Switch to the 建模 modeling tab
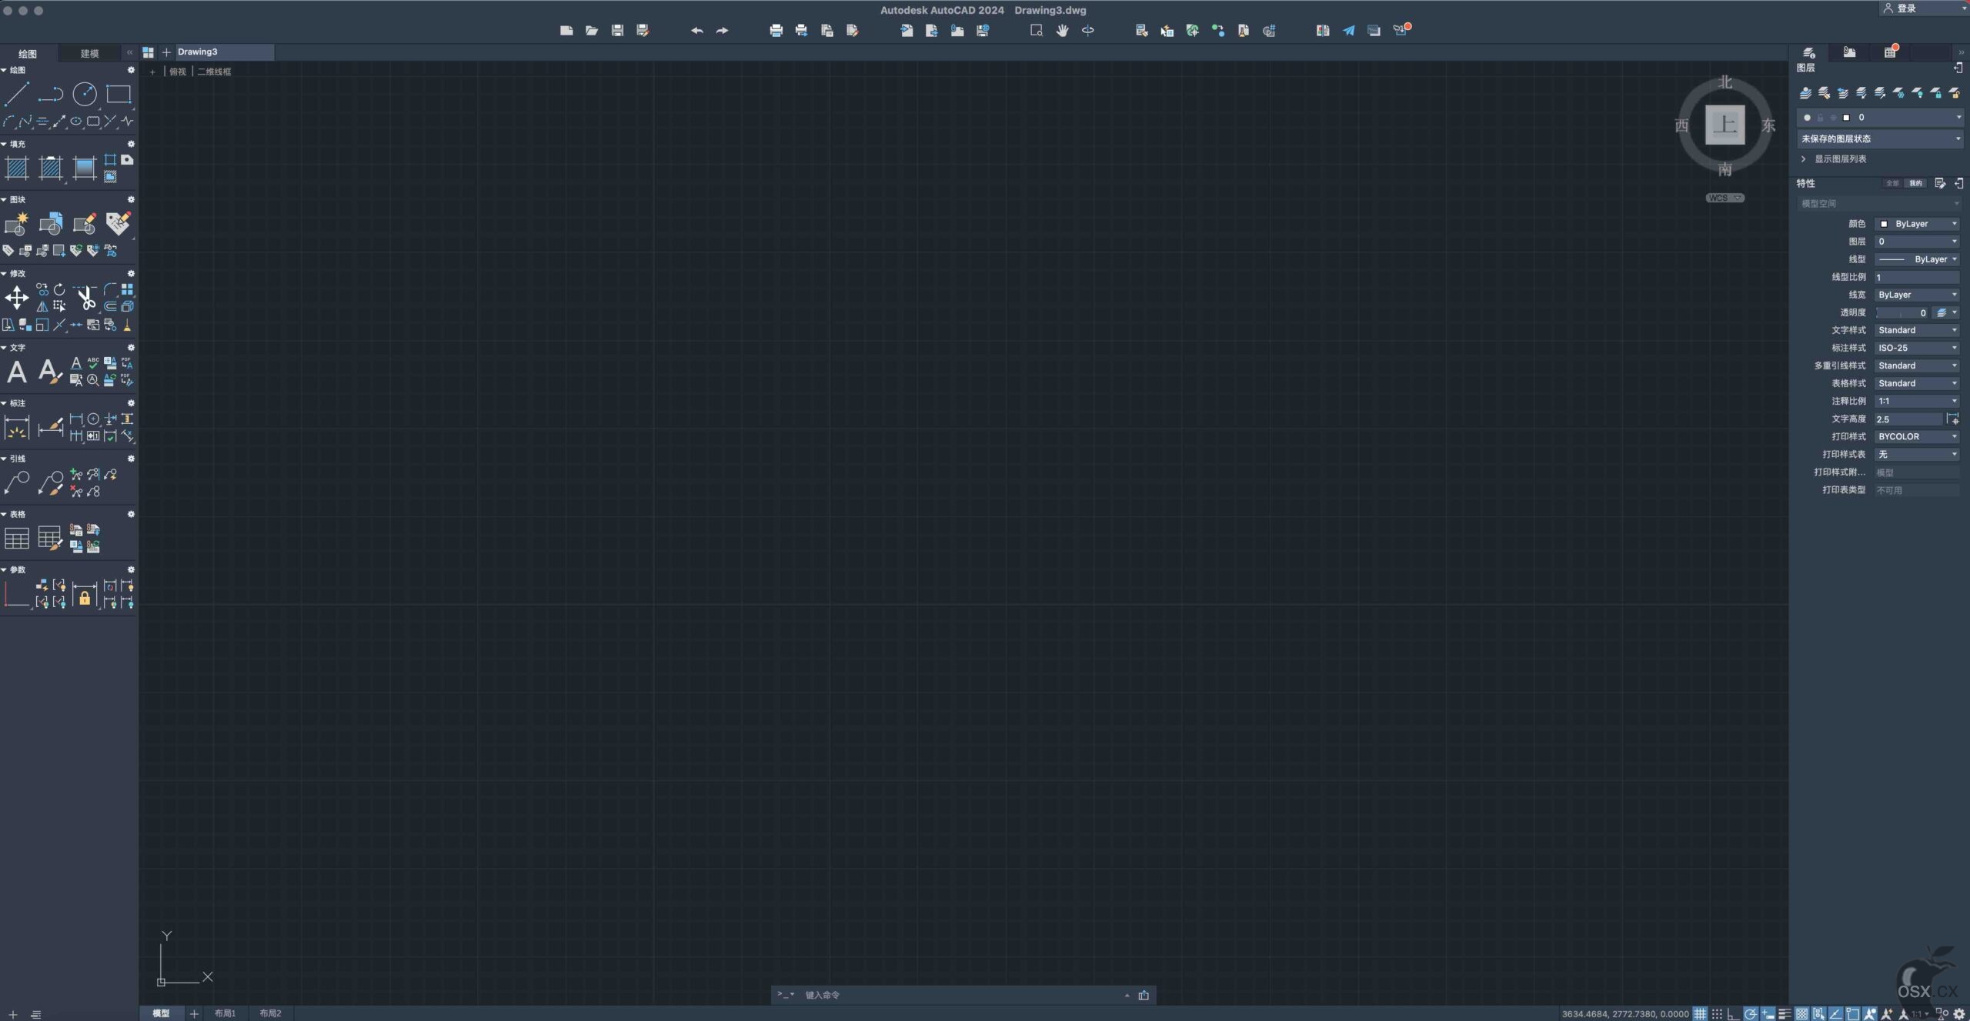 (90, 53)
